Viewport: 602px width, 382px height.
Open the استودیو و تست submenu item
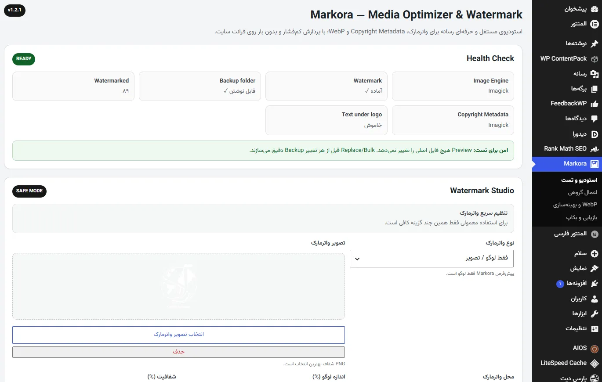pos(579,180)
